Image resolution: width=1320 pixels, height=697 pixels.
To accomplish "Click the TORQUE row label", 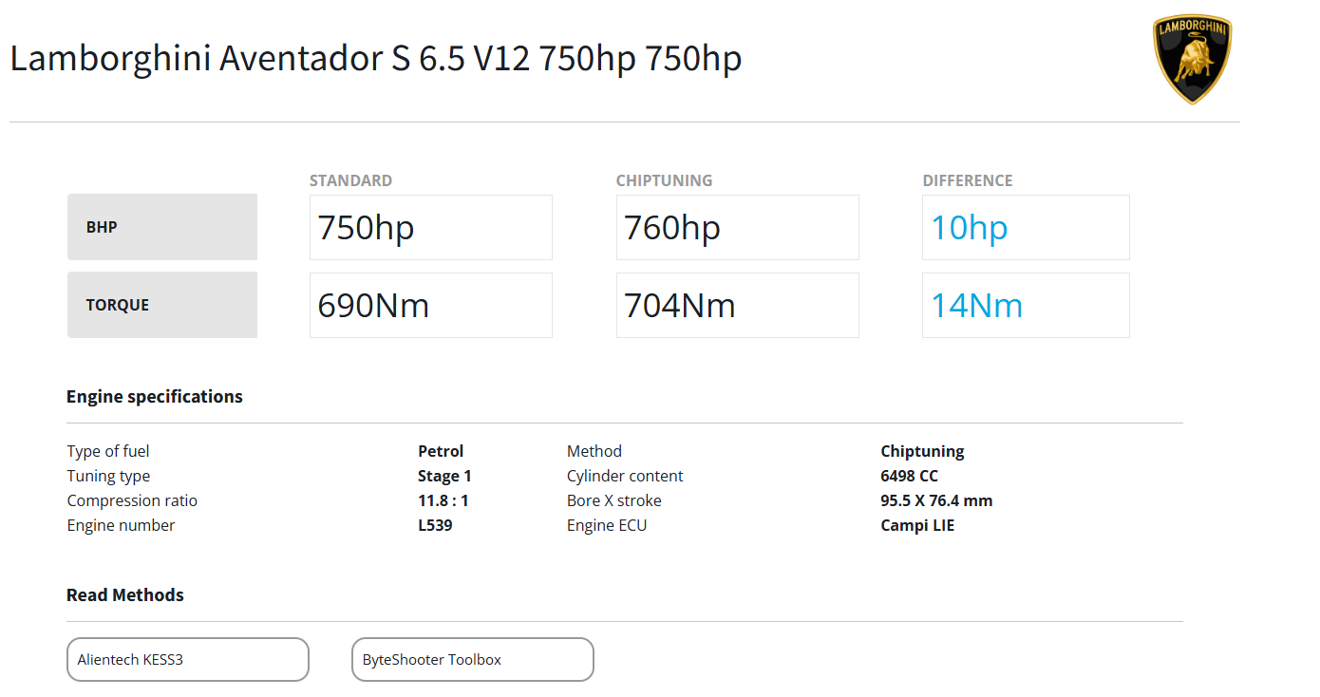I will point(161,305).
